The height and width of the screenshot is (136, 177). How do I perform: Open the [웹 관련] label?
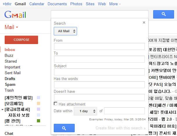coord(12,121)
